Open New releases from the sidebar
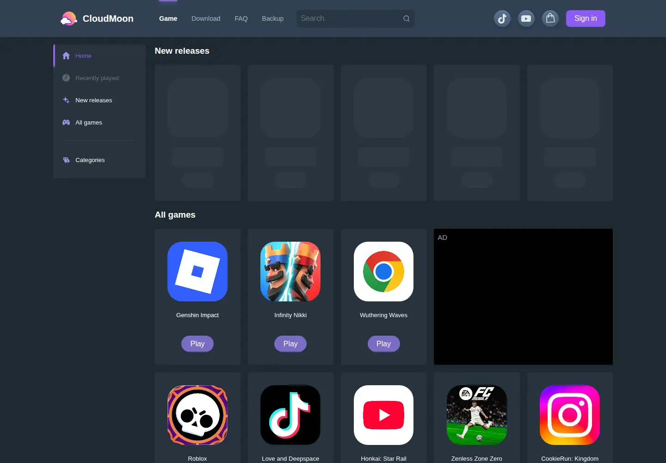Screen dimensions: 666x463 pyautogui.click(x=99, y=100)
